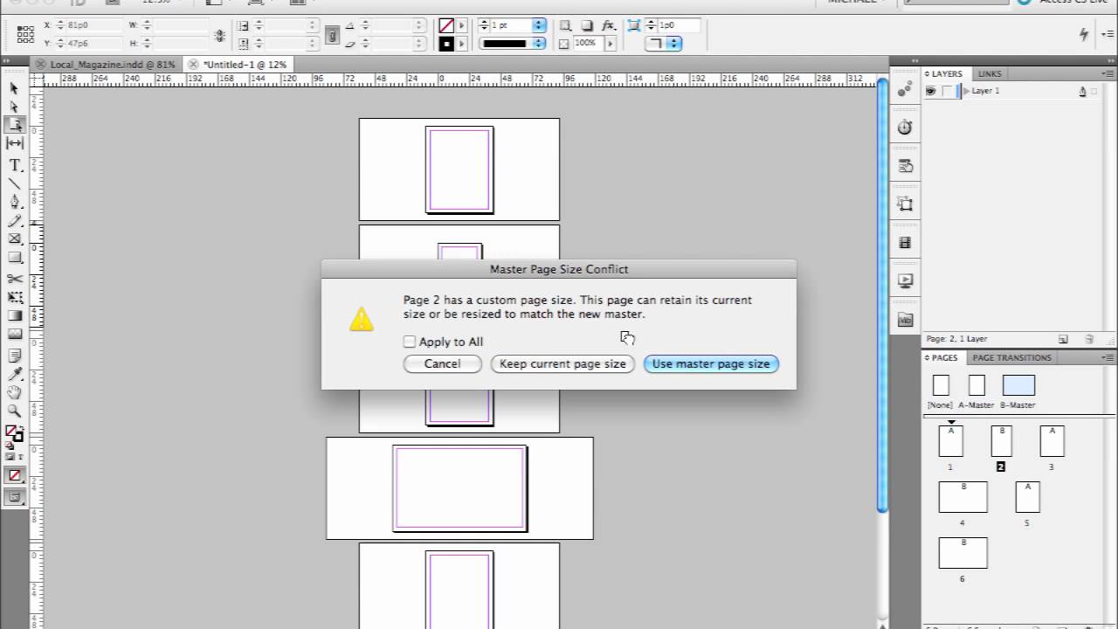Image resolution: width=1118 pixels, height=629 pixels.
Task: Click Use master page size button
Action: [x=711, y=363]
